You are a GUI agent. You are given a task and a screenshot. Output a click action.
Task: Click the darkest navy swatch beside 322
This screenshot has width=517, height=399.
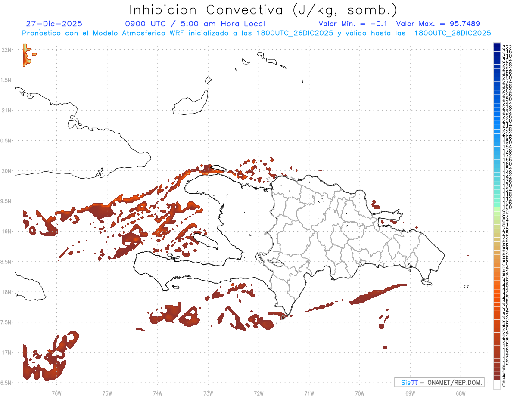click(497, 46)
